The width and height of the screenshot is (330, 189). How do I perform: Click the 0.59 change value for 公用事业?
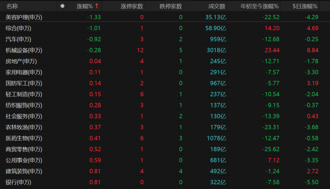point(95,160)
